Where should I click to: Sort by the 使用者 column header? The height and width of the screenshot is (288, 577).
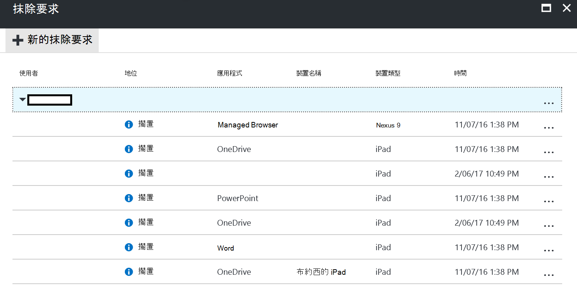[x=28, y=73]
